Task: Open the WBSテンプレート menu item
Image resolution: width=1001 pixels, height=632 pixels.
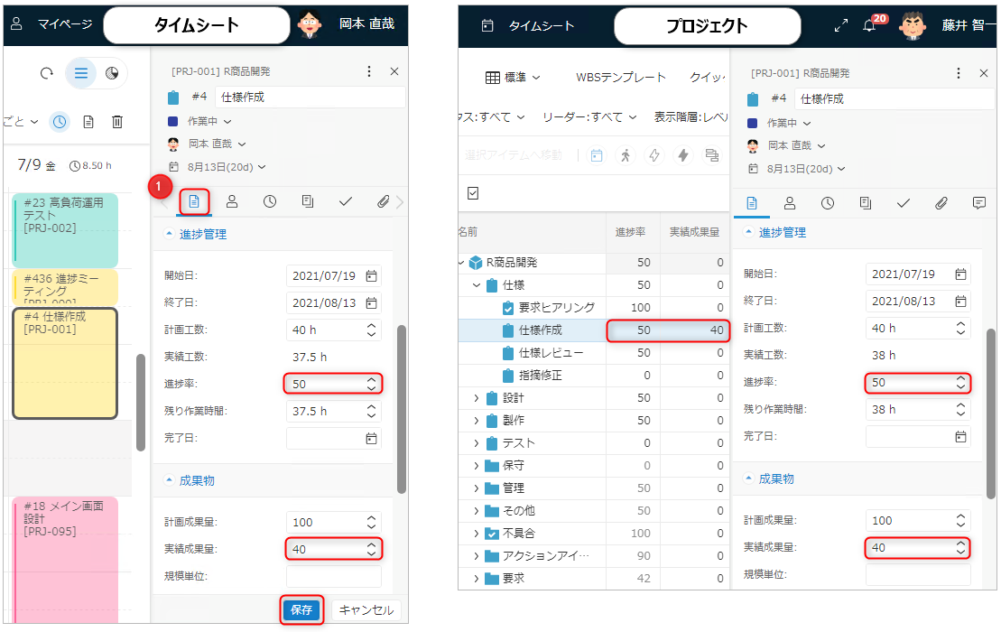Action: tap(620, 78)
